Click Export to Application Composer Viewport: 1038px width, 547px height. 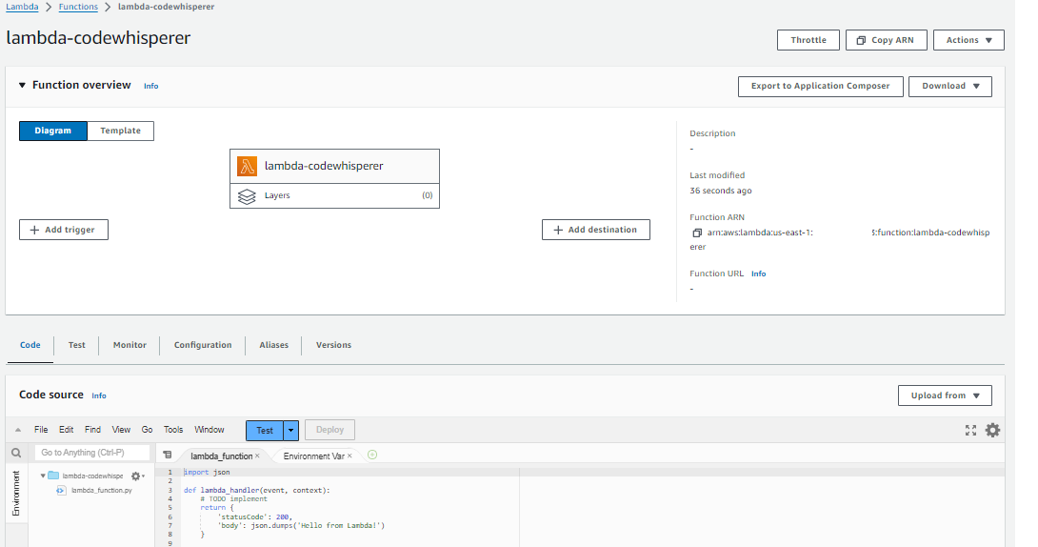820,86
